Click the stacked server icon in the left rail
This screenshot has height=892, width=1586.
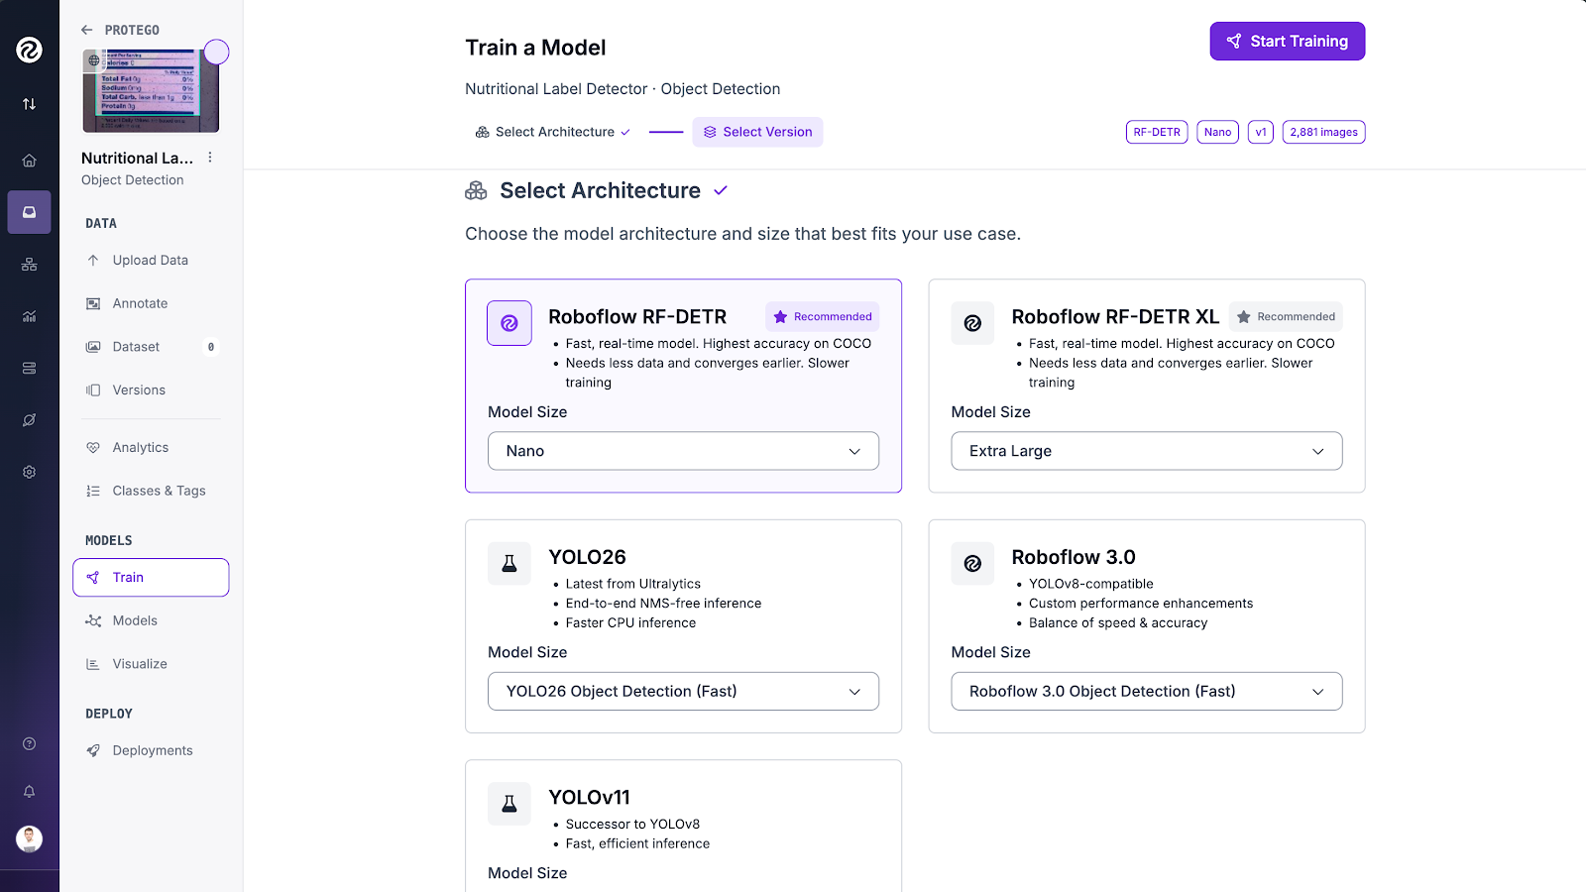pyautogui.click(x=29, y=368)
